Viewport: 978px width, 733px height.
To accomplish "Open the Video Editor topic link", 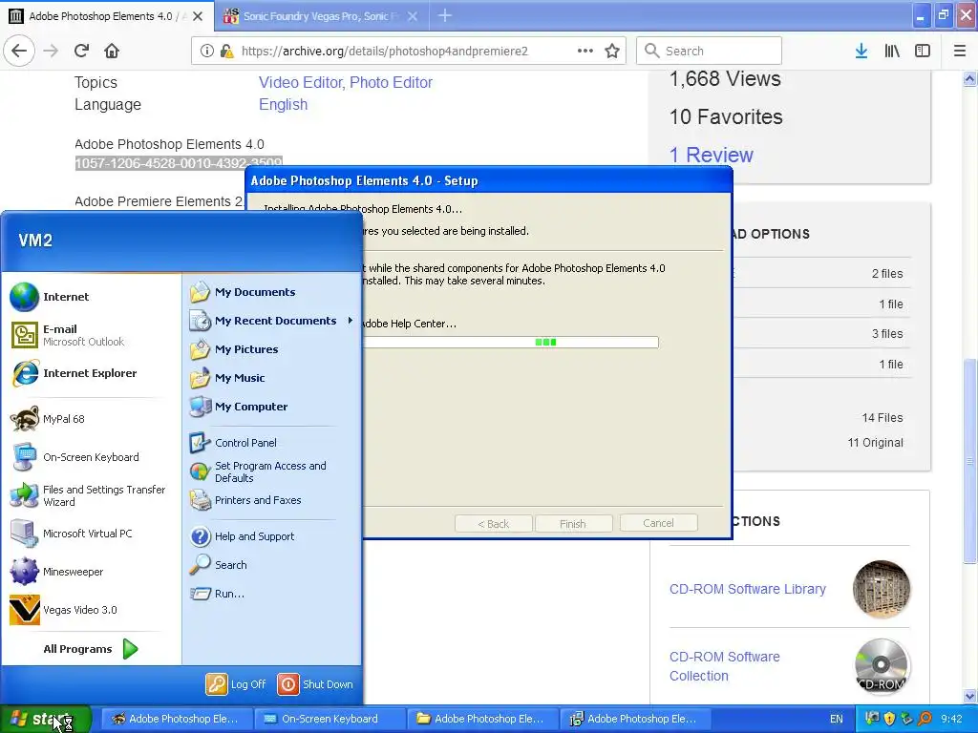I will tap(301, 82).
